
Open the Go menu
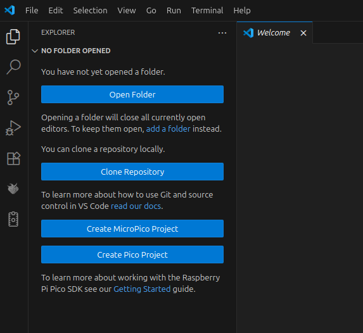tap(151, 10)
